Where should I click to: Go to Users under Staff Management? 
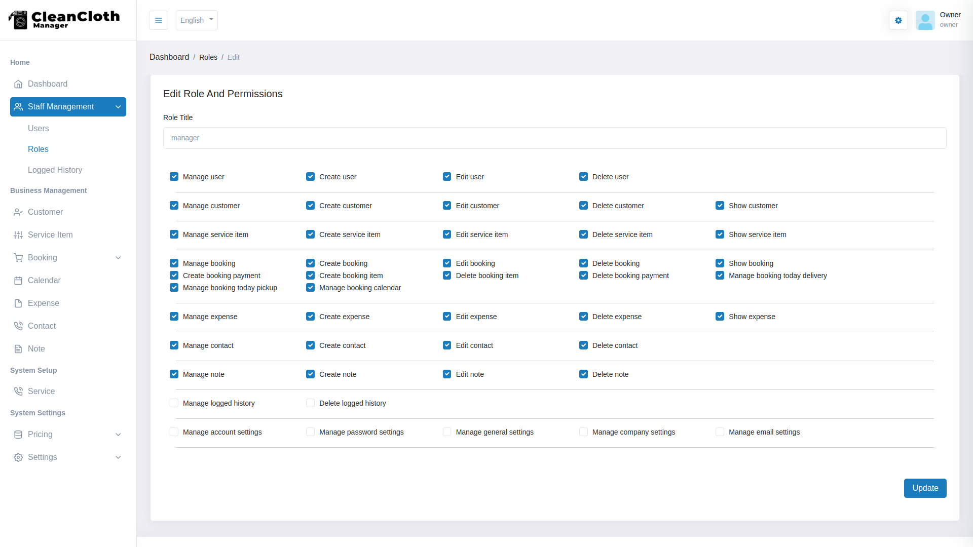[39, 129]
